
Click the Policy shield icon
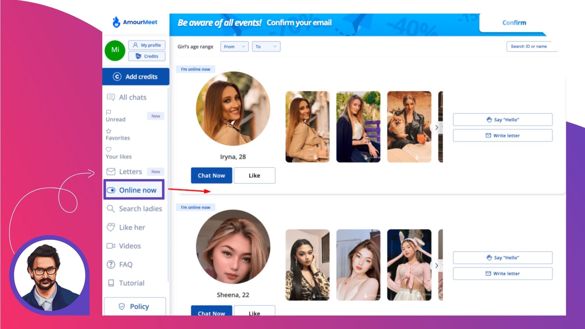click(122, 306)
